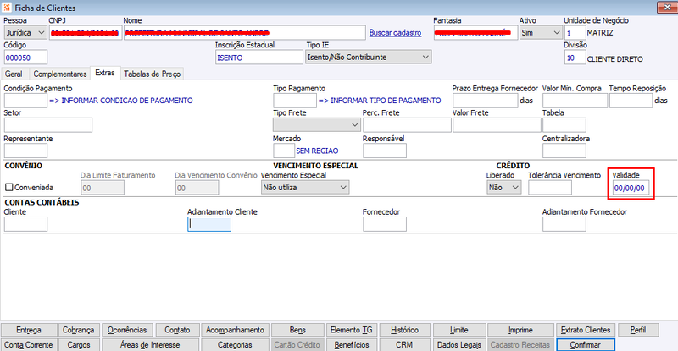Click the Condição Pagamento field
Image resolution: width=678 pixels, height=351 pixels.
coord(25,101)
